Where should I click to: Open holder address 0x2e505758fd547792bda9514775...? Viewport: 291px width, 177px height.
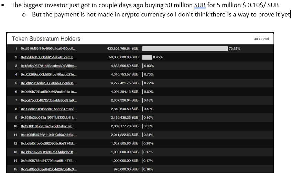click(48, 161)
